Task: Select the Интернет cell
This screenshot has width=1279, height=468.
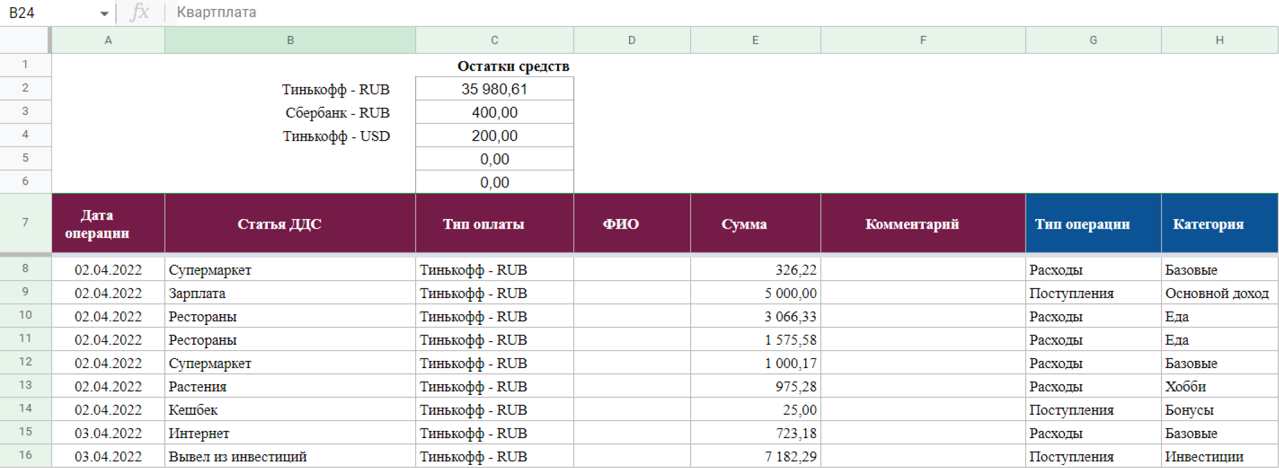Action: 290,433
